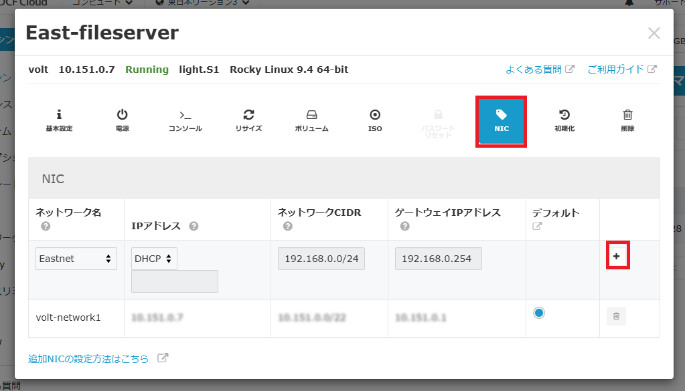Select volt-network1 as default NIC
Image resolution: width=685 pixels, height=391 pixels.
539,313
